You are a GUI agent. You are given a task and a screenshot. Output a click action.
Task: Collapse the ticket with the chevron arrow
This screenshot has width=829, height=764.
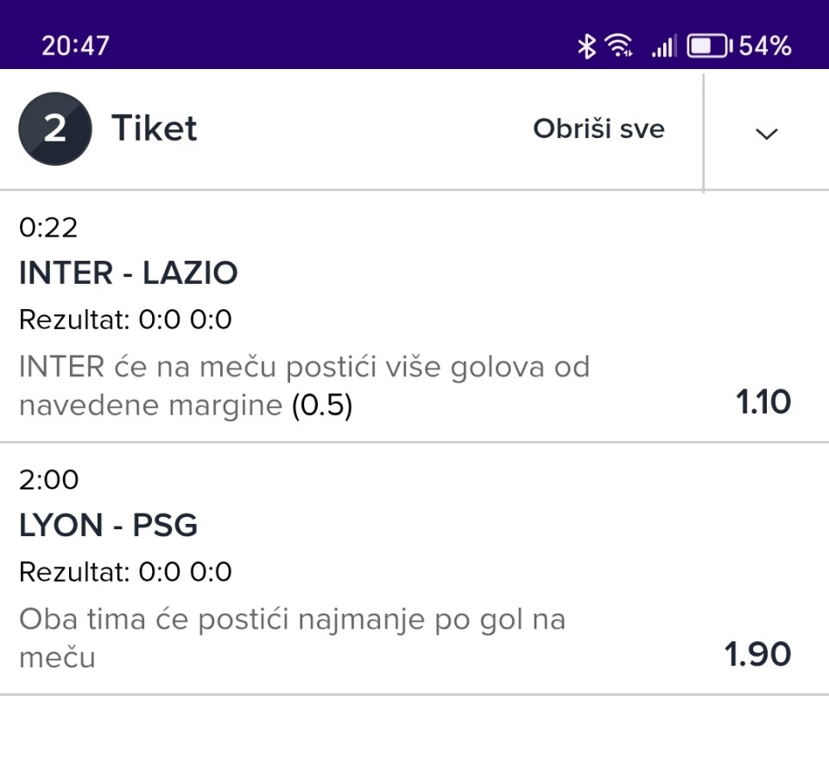pos(766,132)
